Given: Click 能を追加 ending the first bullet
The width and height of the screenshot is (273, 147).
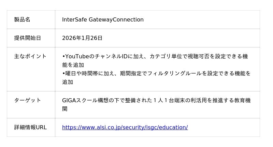Looking at the screenshot, I should 73,65.
